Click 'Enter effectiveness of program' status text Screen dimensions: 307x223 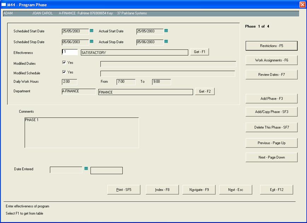click(28, 206)
